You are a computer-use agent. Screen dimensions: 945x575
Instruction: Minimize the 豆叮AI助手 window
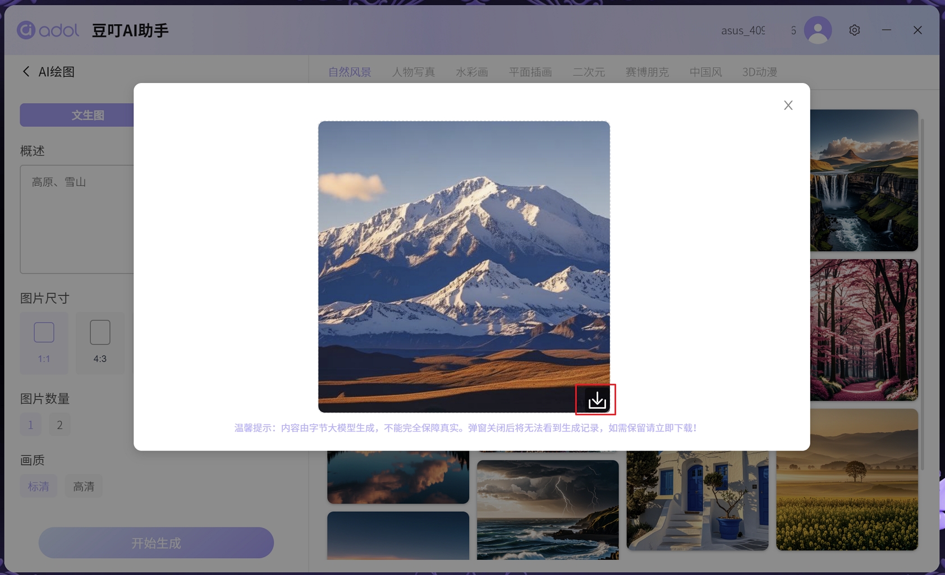(x=886, y=30)
